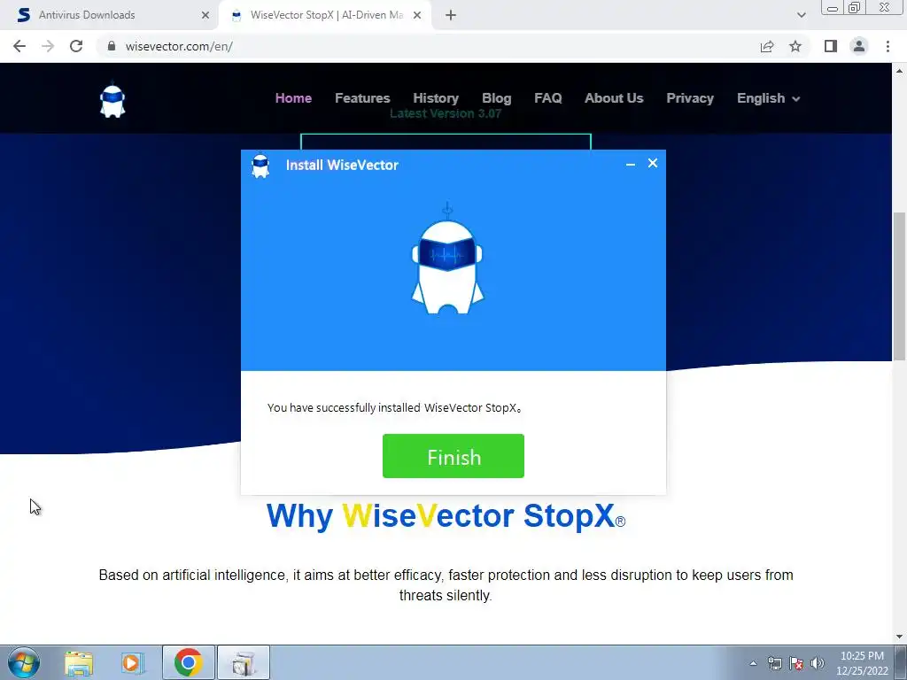The height and width of the screenshot is (680, 907).
Task: Open the FAQ nav link
Action: coord(547,98)
